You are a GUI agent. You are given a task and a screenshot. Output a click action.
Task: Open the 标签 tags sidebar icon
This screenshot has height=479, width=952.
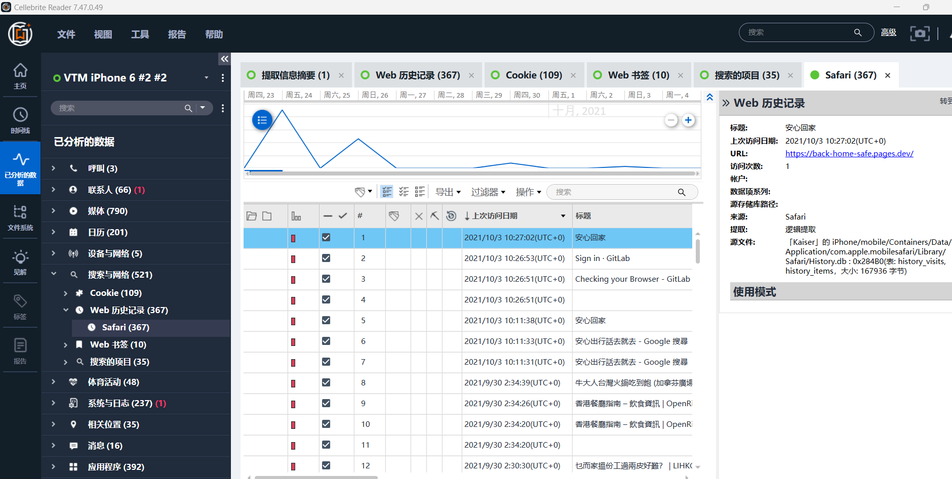pyautogui.click(x=20, y=307)
